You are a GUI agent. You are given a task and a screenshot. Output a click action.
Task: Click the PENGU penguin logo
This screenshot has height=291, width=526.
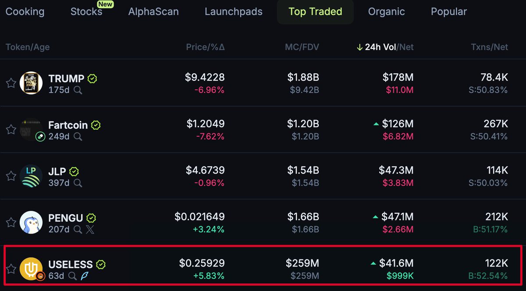31,222
